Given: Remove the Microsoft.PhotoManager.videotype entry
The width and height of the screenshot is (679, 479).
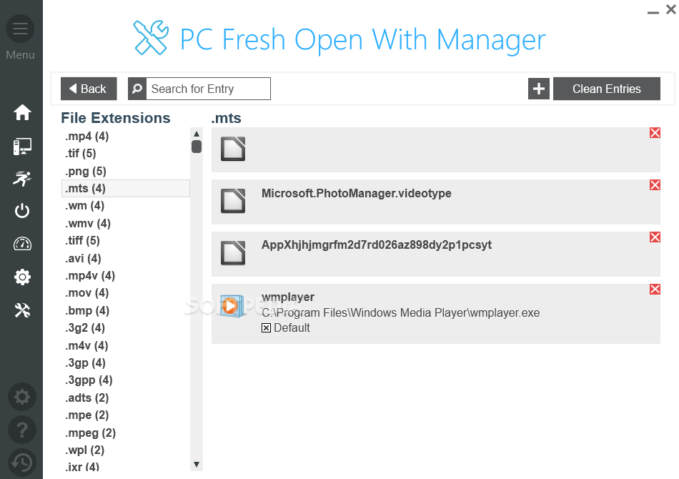Looking at the screenshot, I should 655,185.
